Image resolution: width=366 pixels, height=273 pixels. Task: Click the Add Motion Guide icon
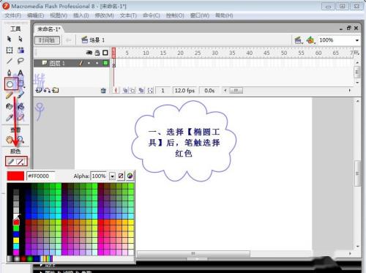click(x=47, y=91)
